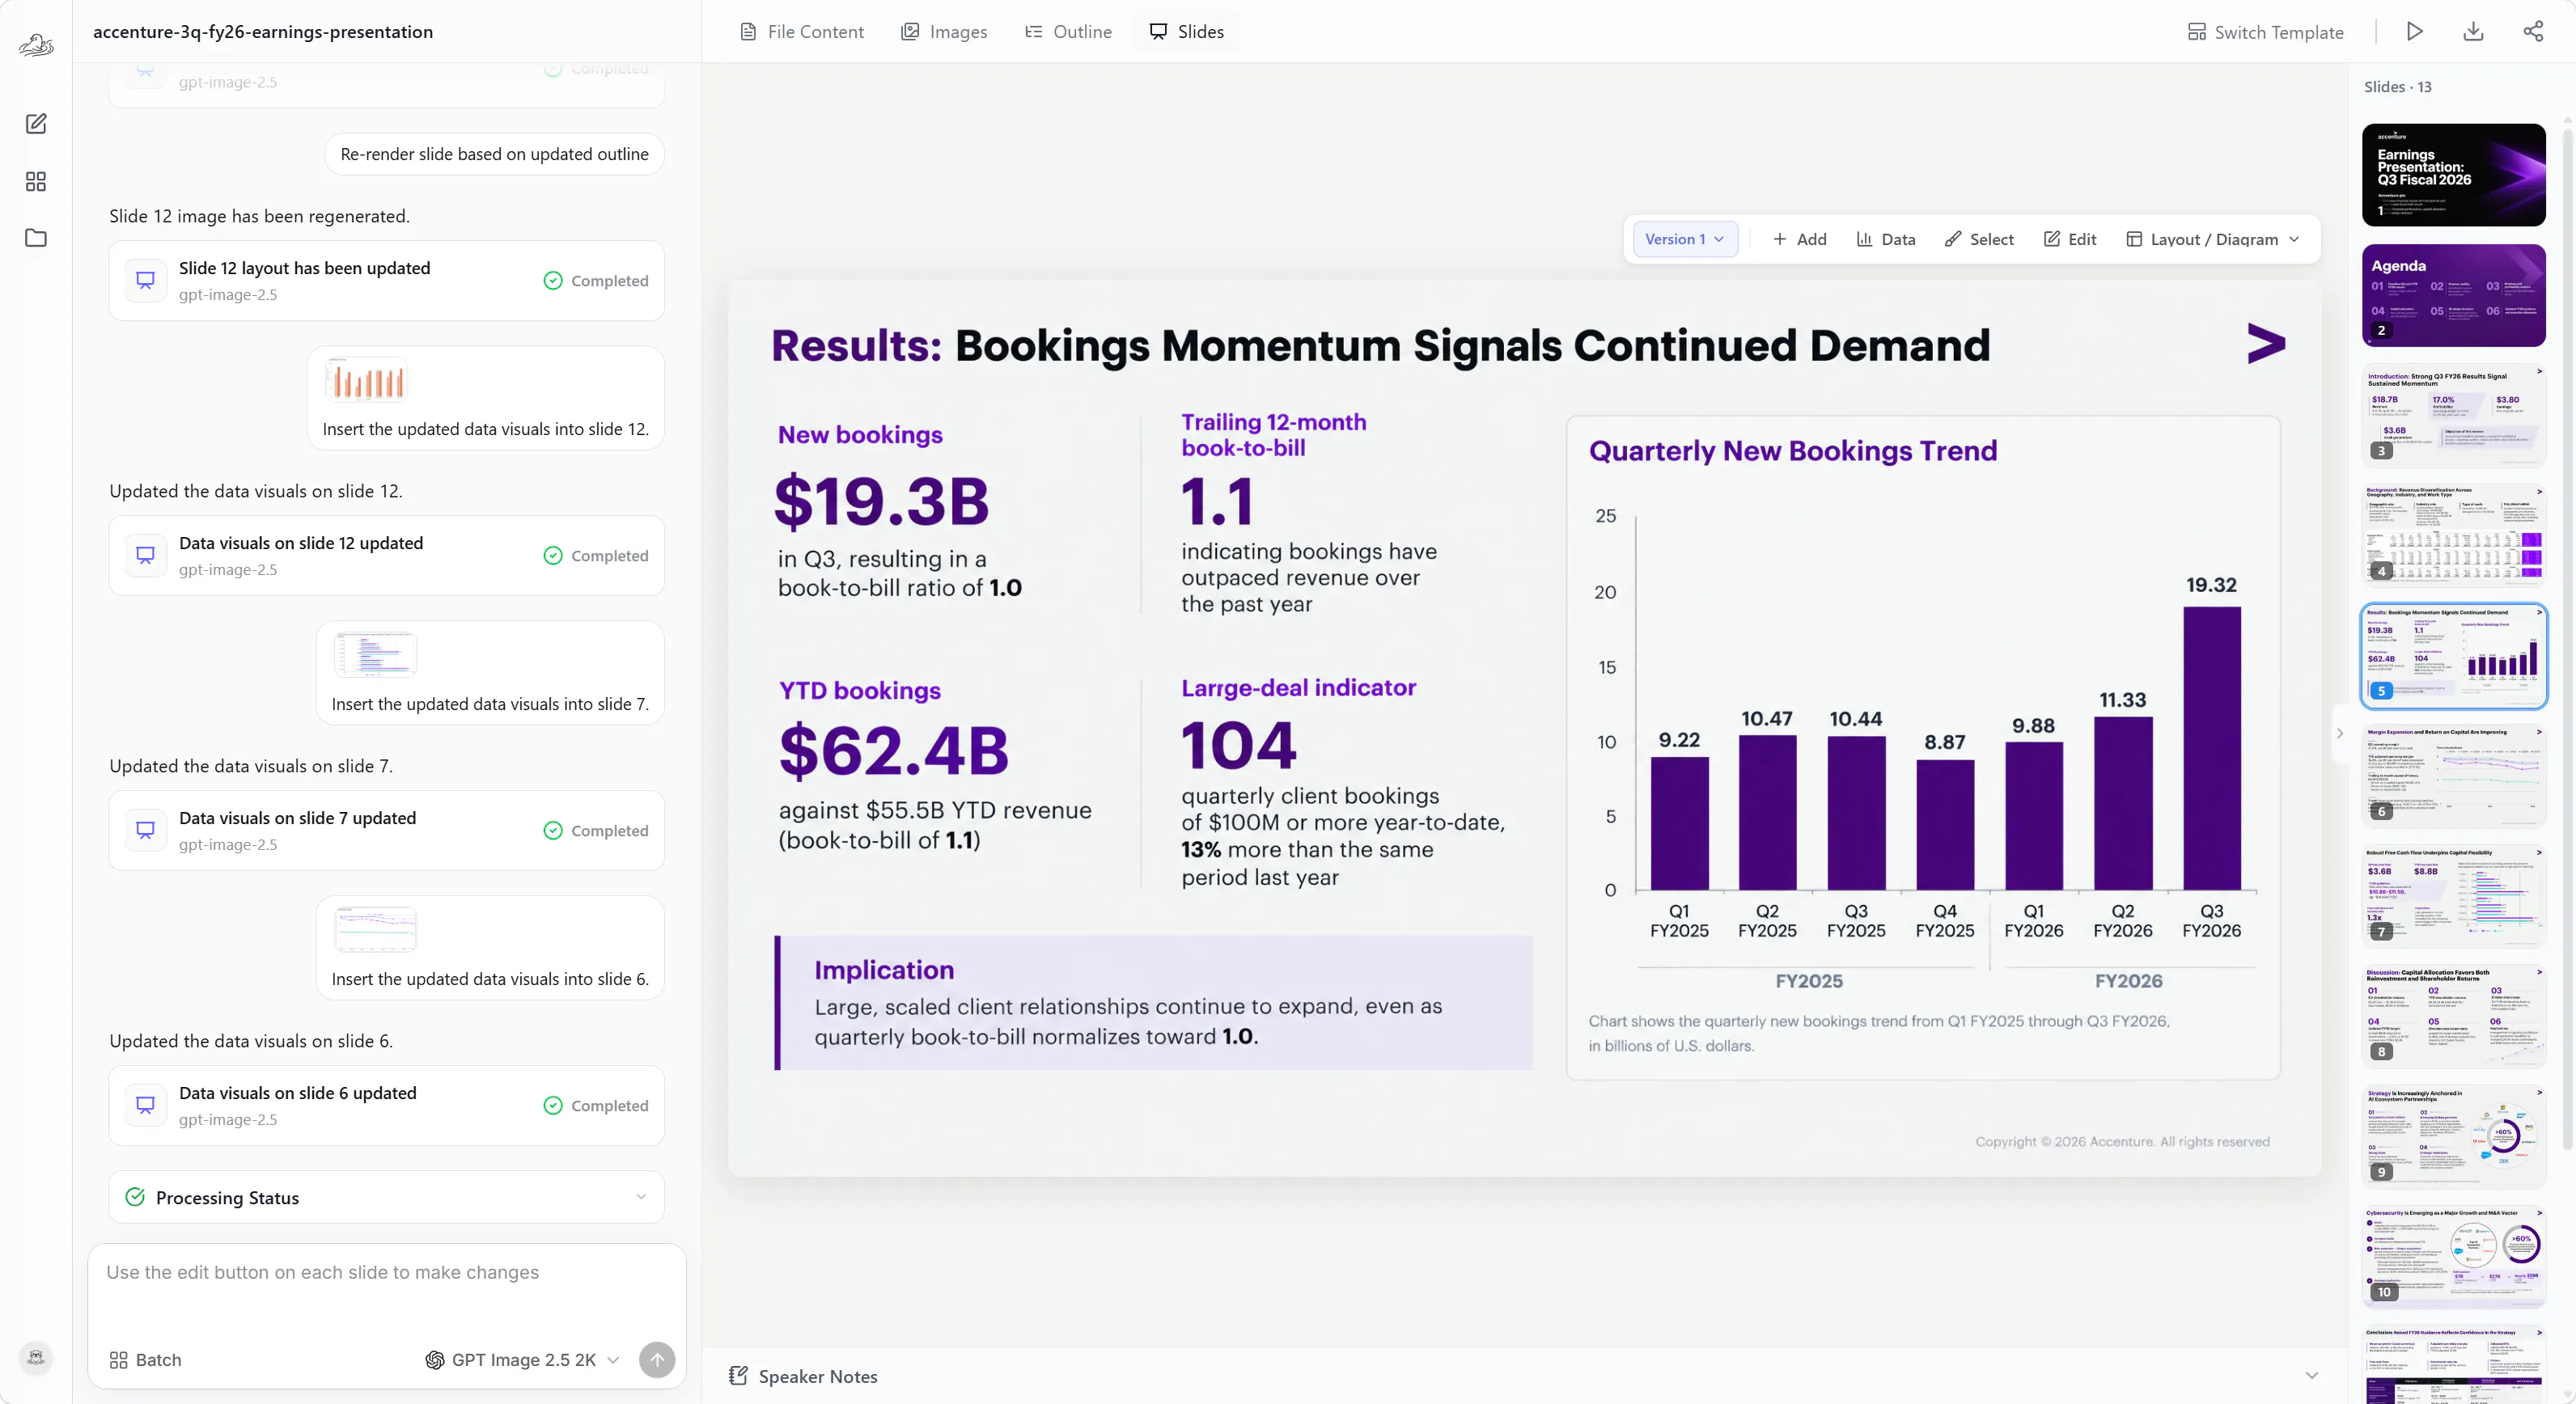Image resolution: width=2576 pixels, height=1404 pixels.
Task: Open the folder sidebar icon
Action: [36, 238]
